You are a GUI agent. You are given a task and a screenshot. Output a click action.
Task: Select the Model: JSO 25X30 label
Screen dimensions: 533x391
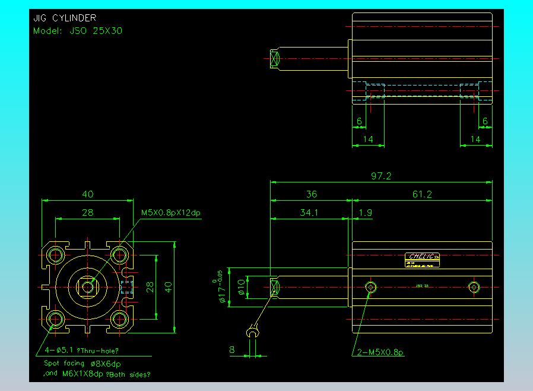pyautogui.click(x=78, y=31)
